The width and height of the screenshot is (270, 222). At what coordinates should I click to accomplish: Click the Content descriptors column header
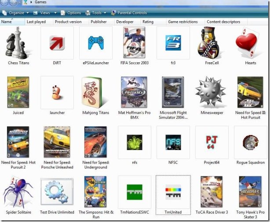coord(226,22)
